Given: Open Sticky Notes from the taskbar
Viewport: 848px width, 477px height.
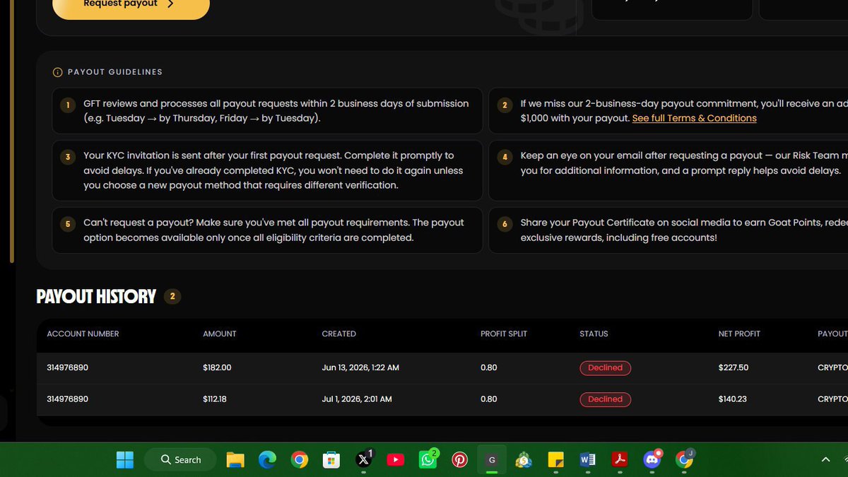Looking at the screenshot, I should (x=556, y=460).
